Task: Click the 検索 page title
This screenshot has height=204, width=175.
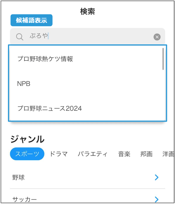Action: pyautogui.click(x=87, y=11)
